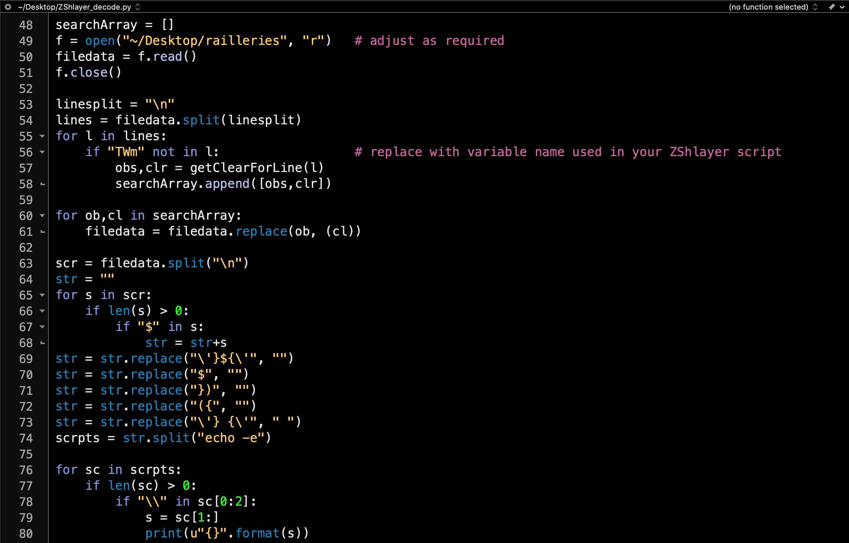Collapse the 'for s in scr' fold on line 65
The image size is (849, 543).
coord(42,295)
